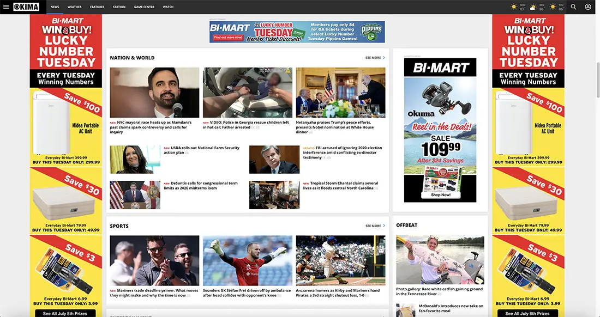
Task: Click the McDonald's story small thumbnail
Action: [x=406, y=310]
